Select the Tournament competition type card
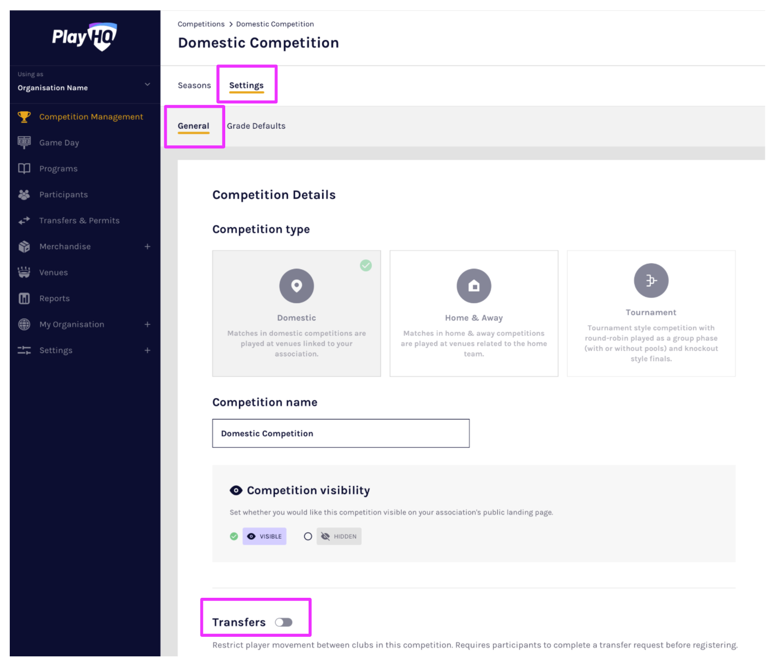Screen dimensions: 779x668 (651, 313)
